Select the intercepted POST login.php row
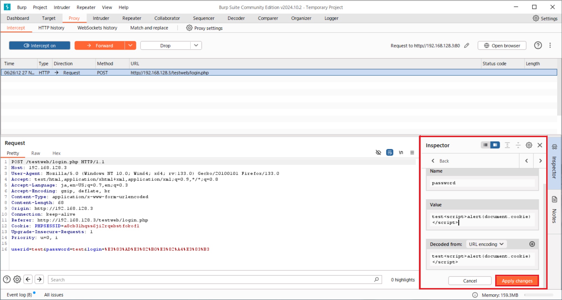Image resolution: width=562 pixels, height=300 pixels. click(x=279, y=73)
